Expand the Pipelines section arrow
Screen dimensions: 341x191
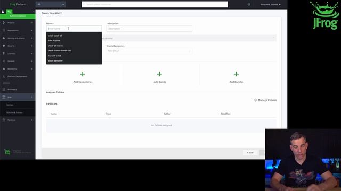point(31,120)
